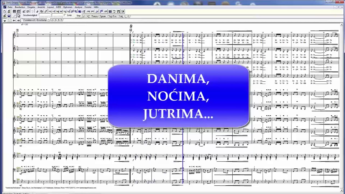The height and width of the screenshot is (194, 345).
Task: Open the Hilfe menu
Action: [96, 7]
